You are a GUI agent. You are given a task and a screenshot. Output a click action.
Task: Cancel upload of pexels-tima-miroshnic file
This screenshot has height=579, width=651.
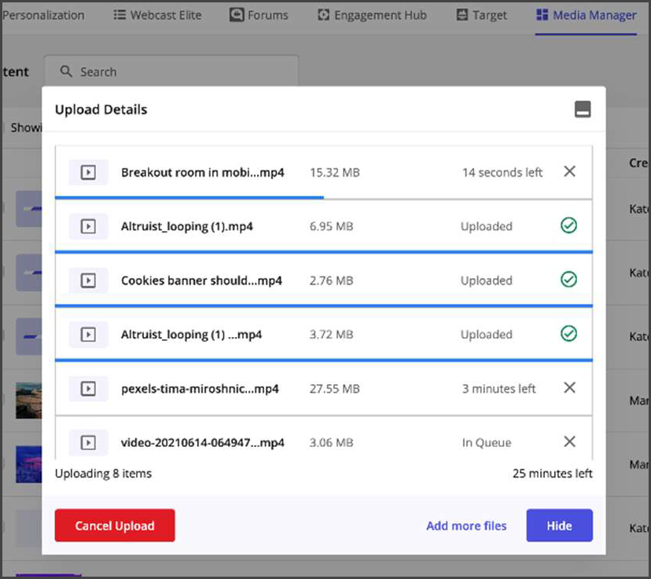click(x=568, y=387)
